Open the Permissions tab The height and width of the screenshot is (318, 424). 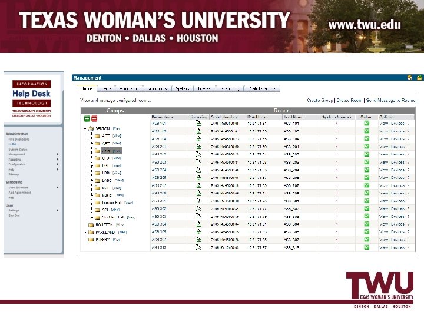click(129, 89)
